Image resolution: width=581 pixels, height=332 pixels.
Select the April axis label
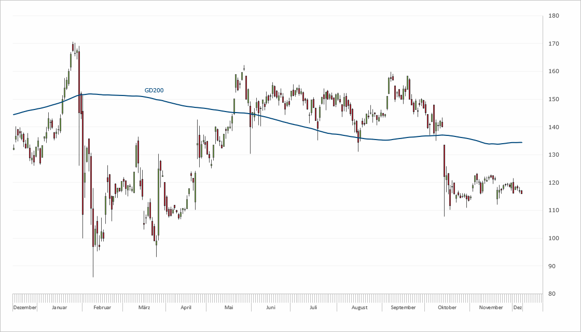click(x=186, y=307)
